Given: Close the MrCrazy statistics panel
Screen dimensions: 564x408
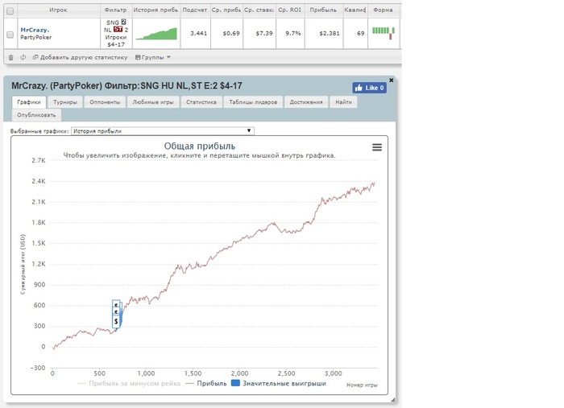Looking at the screenshot, I should (x=392, y=80).
